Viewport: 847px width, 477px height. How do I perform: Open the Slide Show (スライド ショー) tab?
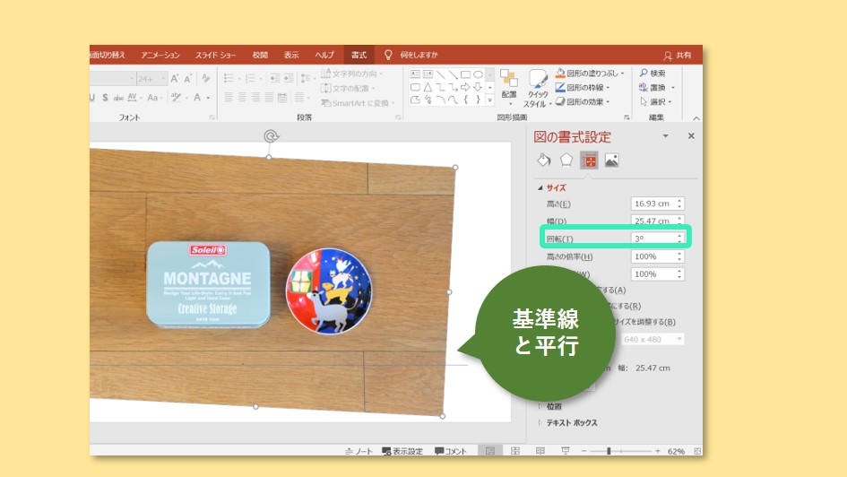click(x=215, y=55)
